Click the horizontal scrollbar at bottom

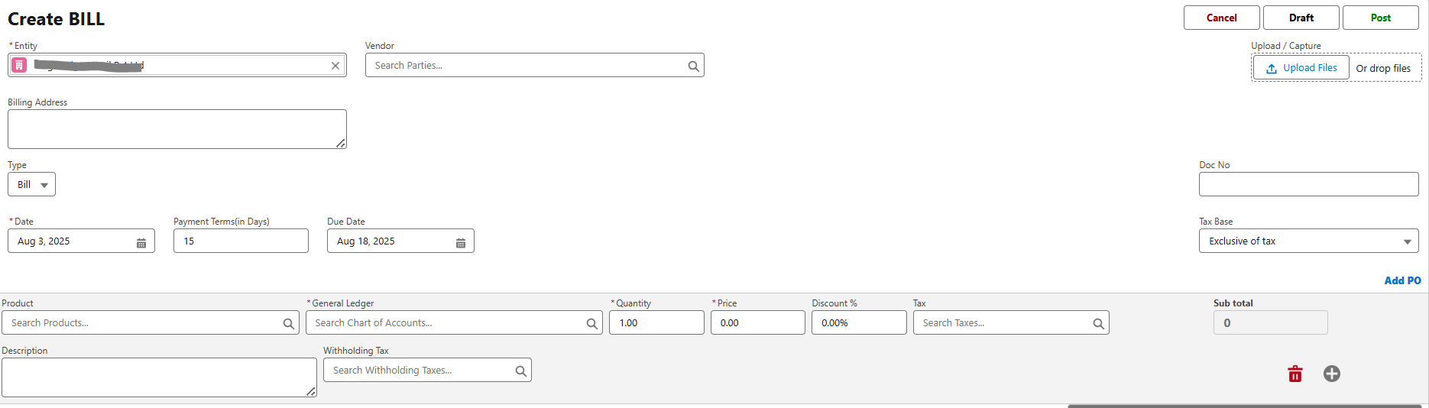1244,406
